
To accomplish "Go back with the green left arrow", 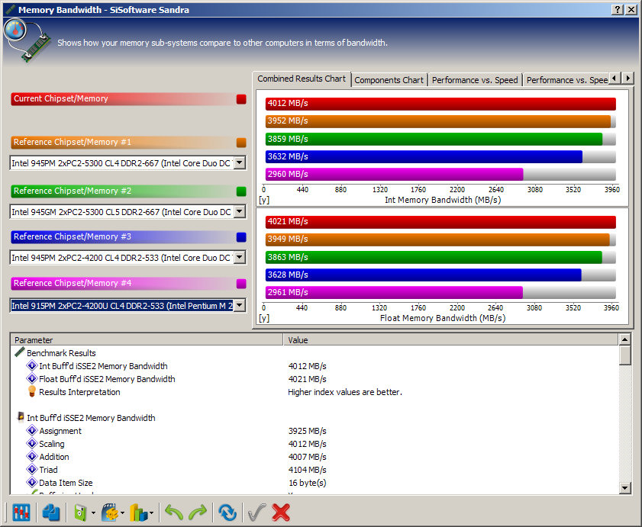I will (x=173, y=513).
